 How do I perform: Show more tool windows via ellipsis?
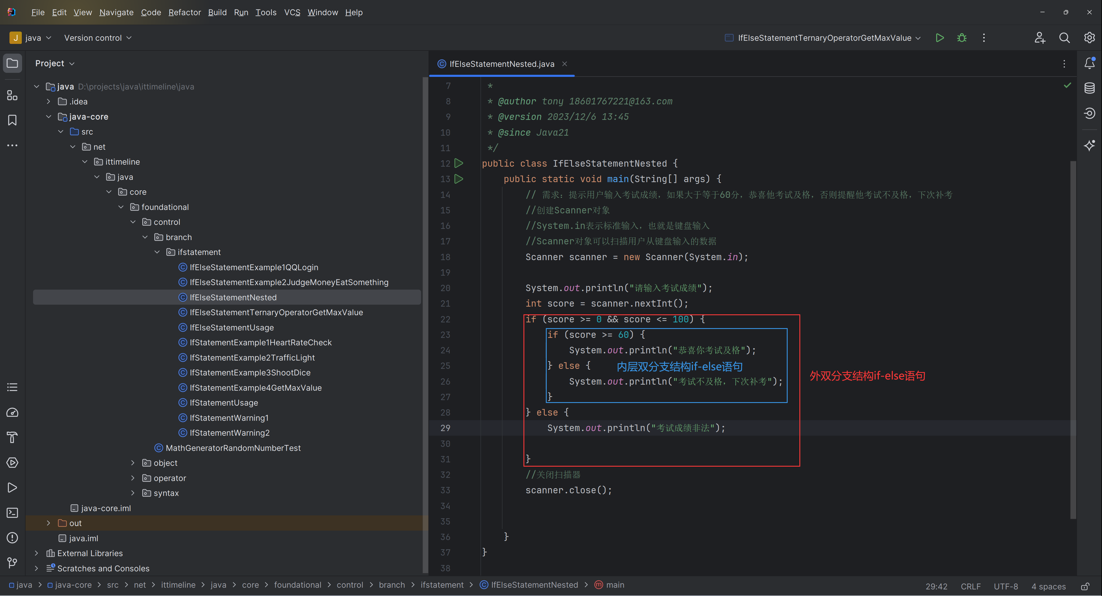(12, 145)
